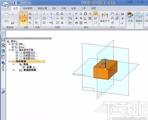Expand the 使用的草图 tree node

tap(14, 70)
